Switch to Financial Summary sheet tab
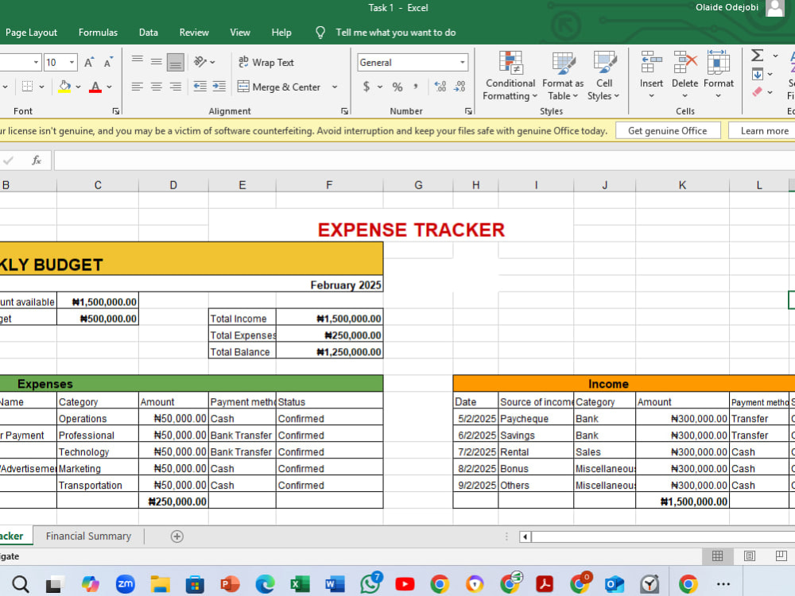This screenshot has width=795, height=596. tap(88, 536)
